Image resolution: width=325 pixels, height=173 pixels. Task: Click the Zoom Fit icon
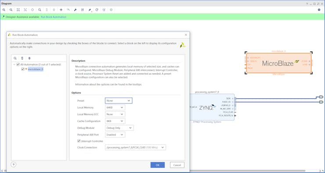(x=18, y=10)
